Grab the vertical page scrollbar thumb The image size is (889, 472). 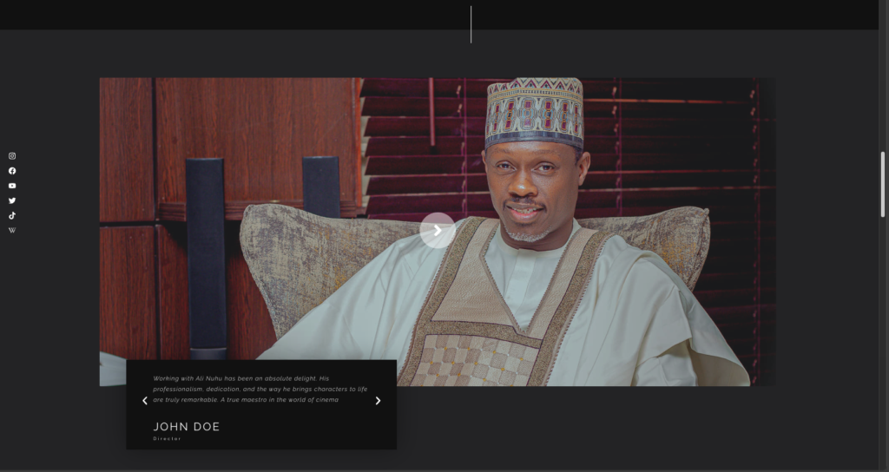(883, 184)
